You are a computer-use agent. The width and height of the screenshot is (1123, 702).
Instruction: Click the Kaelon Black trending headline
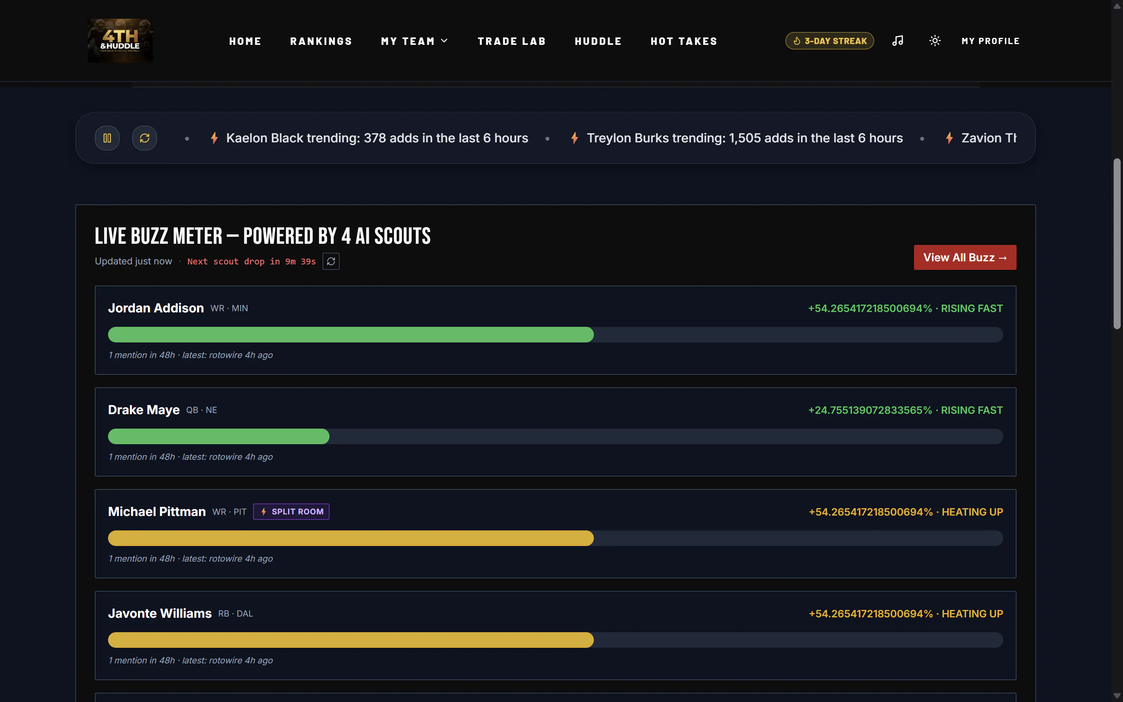tap(377, 138)
